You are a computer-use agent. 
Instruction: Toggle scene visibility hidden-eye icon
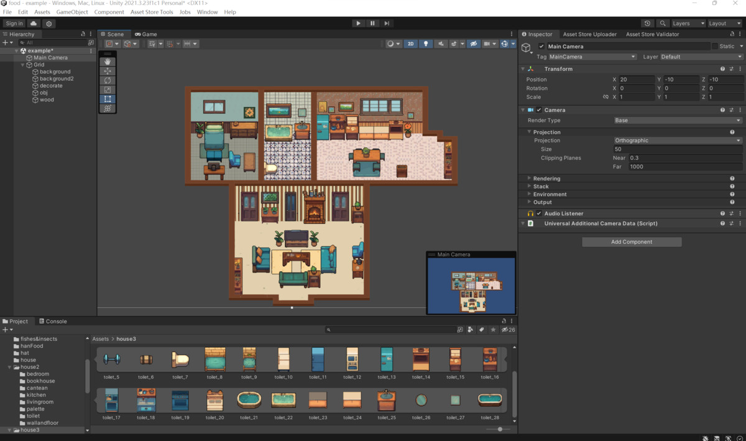pyautogui.click(x=473, y=44)
